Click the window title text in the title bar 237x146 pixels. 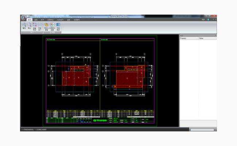point(118,16)
